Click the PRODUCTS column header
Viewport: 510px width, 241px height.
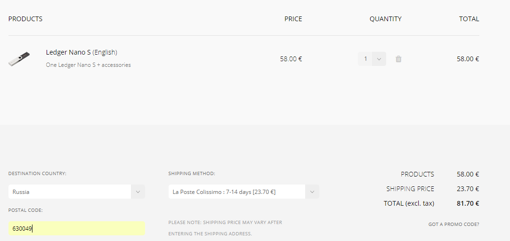pyautogui.click(x=25, y=19)
